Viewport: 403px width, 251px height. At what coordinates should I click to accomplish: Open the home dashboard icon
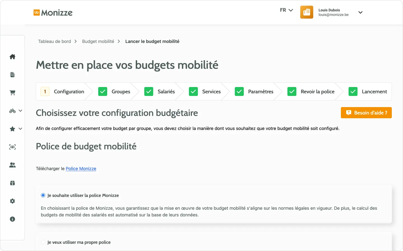[x=12, y=57]
